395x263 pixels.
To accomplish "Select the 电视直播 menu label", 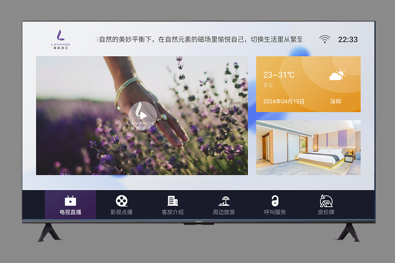I will (x=70, y=212).
